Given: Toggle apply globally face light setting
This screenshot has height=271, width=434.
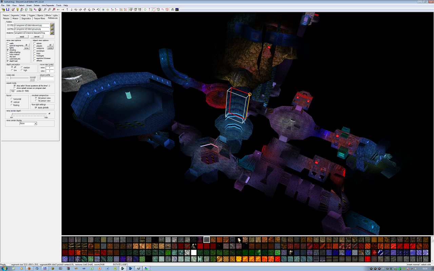Looking at the screenshot, I should point(36,108).
